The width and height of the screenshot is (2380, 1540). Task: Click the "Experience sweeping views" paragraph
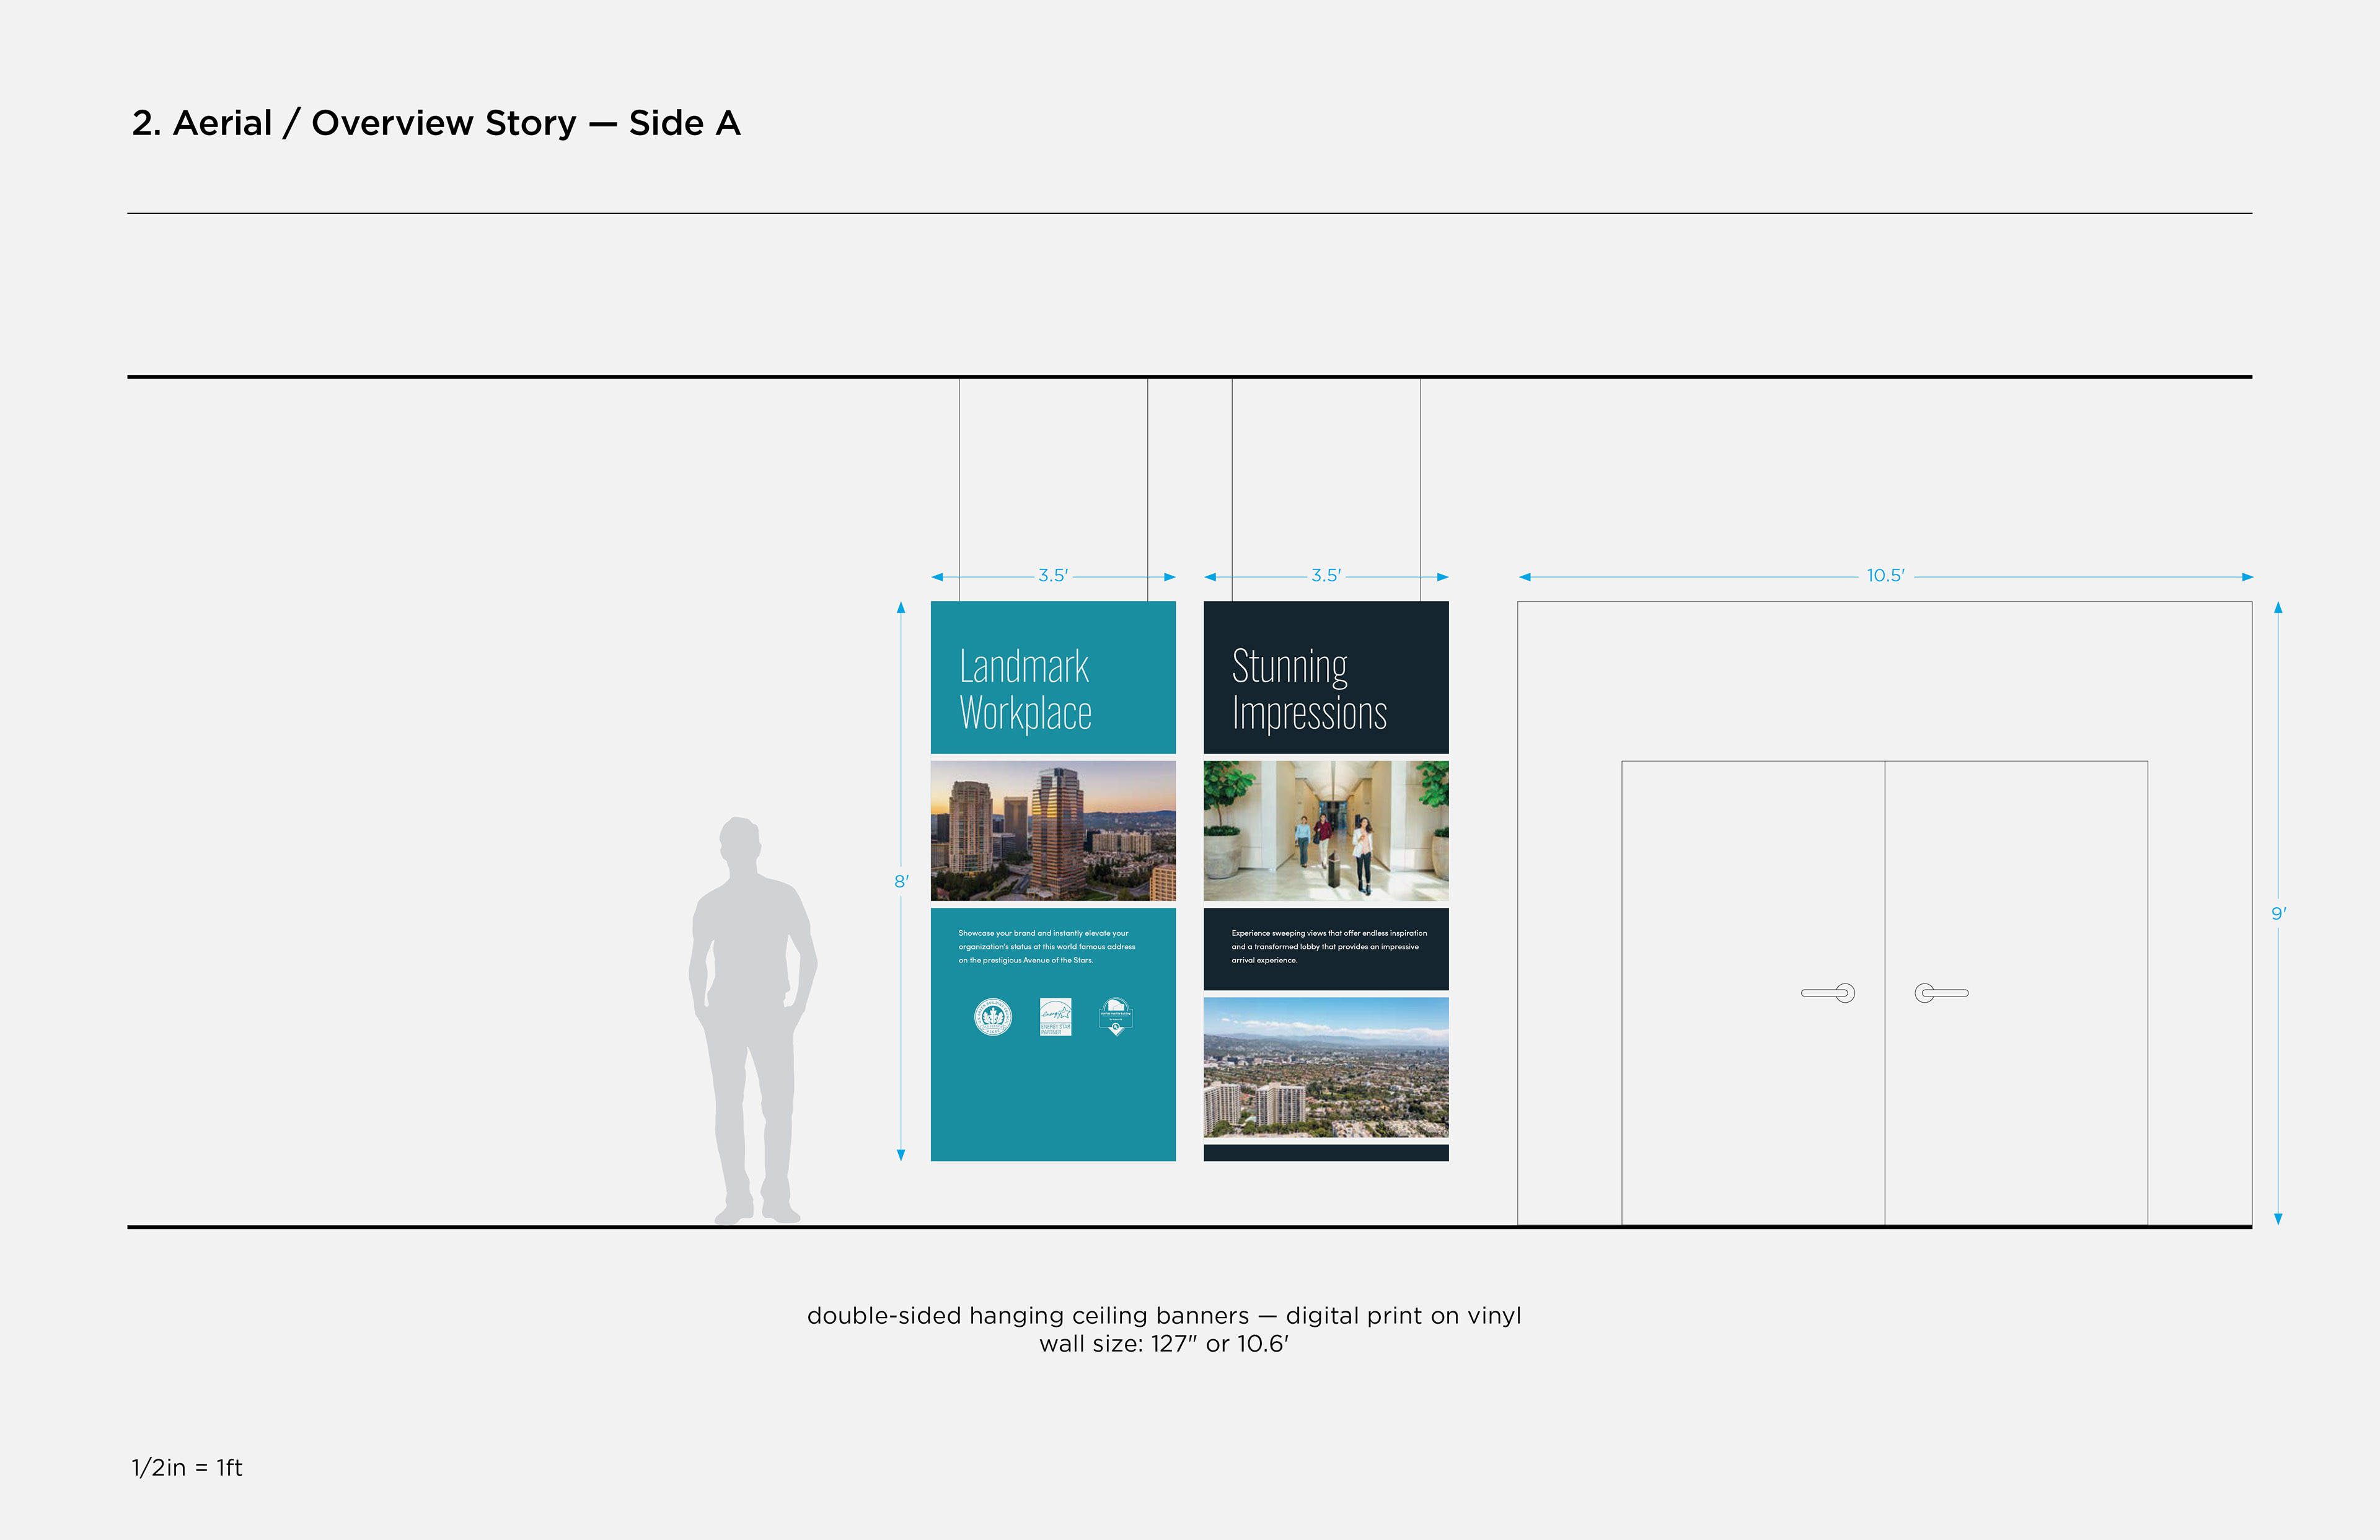[x=1329, y=946]
